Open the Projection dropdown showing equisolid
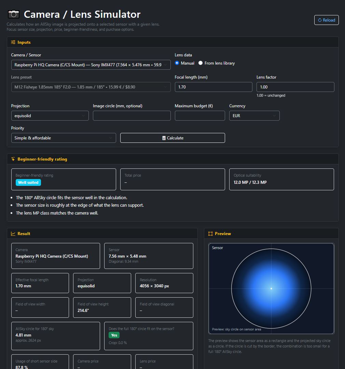This screenshot has width=345, height=369. coord(50,115)
